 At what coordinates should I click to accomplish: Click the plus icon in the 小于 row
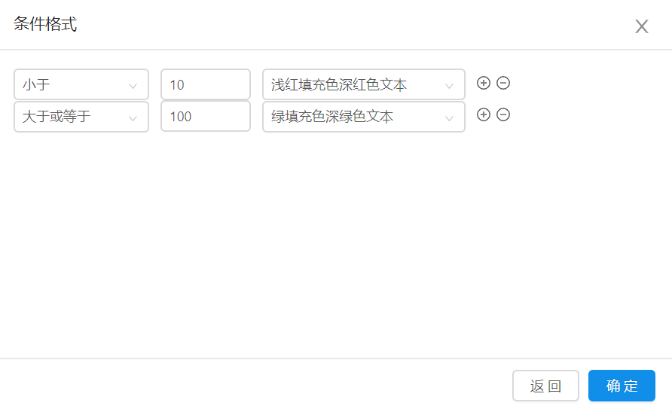coord(484,83)
